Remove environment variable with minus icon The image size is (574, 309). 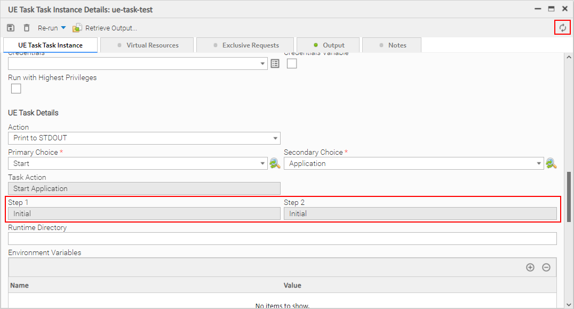tap(546, 267)
